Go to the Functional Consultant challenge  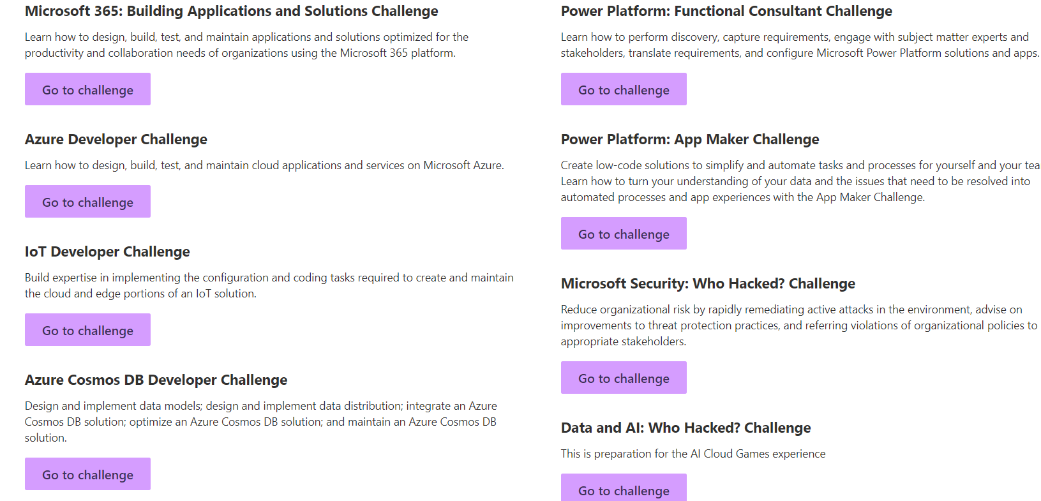point(624,89)
